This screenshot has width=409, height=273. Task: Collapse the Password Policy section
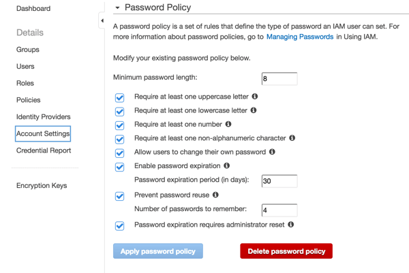pyautogui.click(x=117, y=8)
